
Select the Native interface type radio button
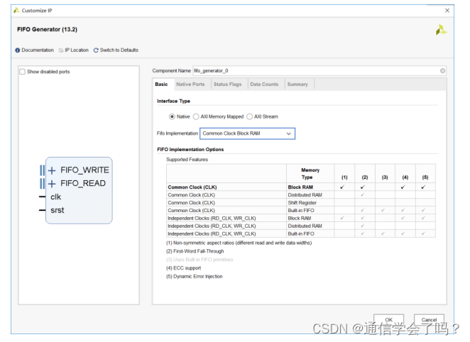[172, 116]
